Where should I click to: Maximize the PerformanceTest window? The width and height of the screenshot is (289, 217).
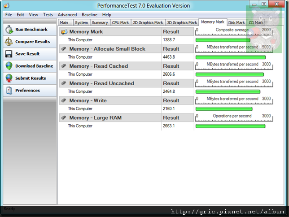(264, 4)
